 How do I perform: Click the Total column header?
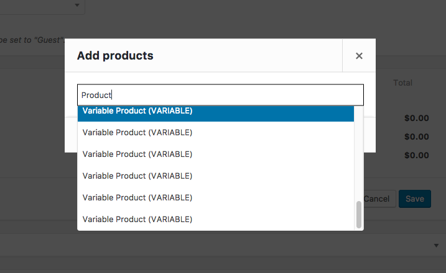click(402, 83)
